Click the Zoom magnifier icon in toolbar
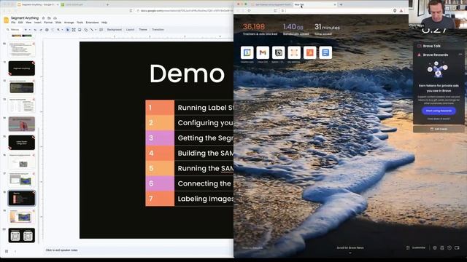467x262 pixels. [58, 30]
